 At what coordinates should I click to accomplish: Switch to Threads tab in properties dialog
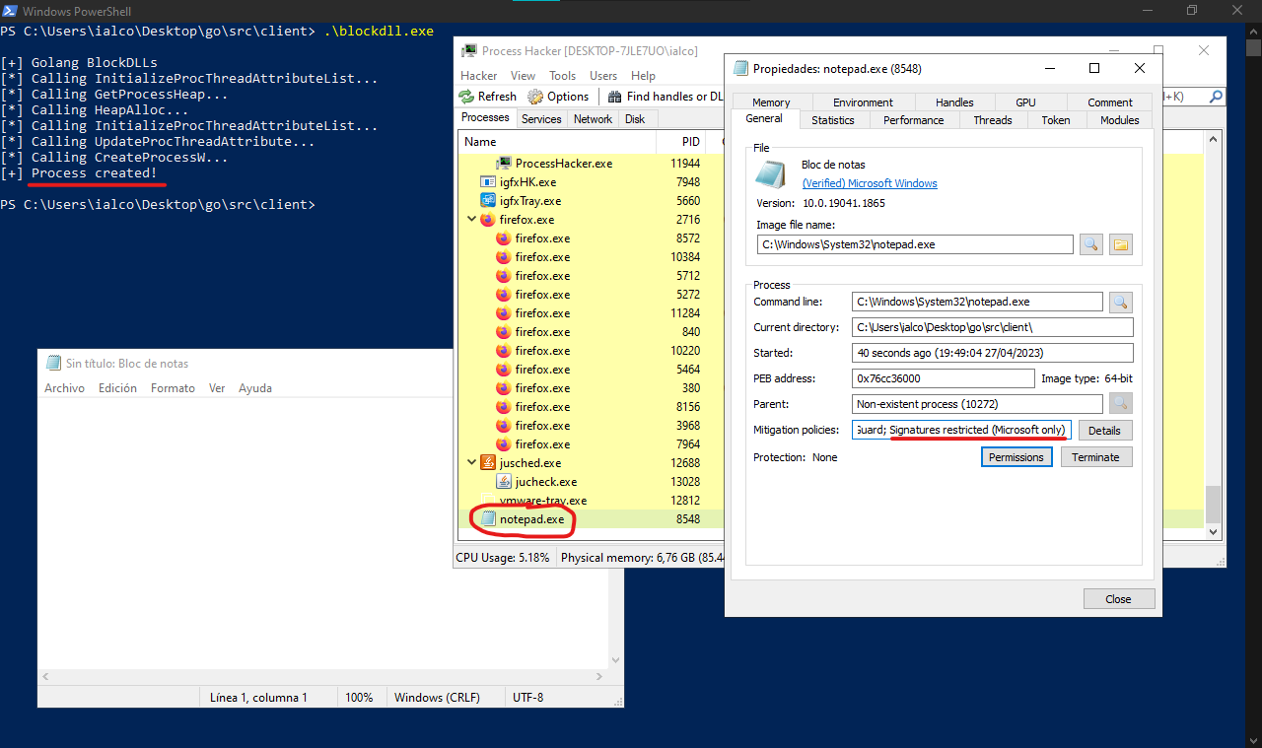993,120
